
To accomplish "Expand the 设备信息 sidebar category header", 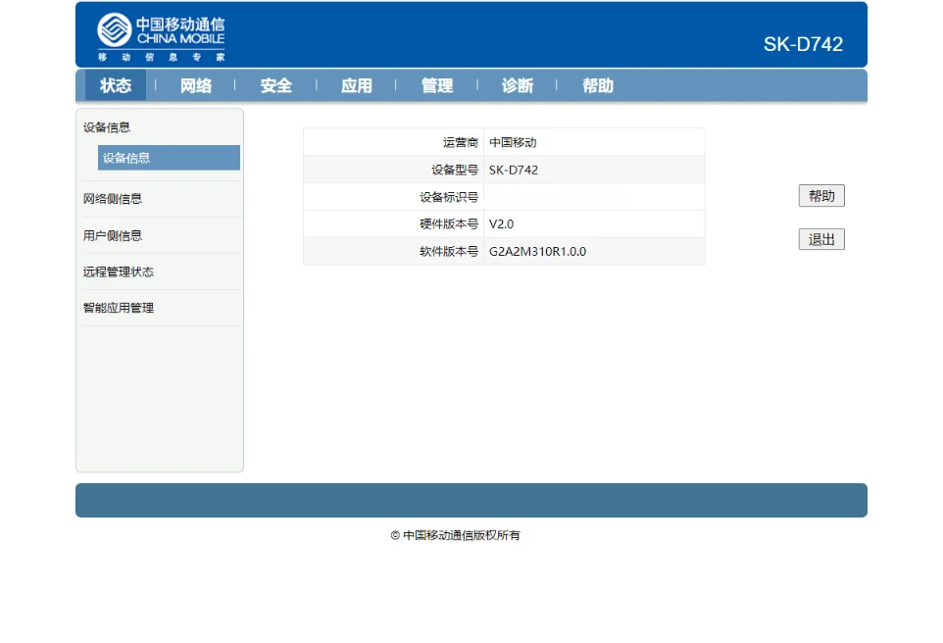I will coord(107,127).
